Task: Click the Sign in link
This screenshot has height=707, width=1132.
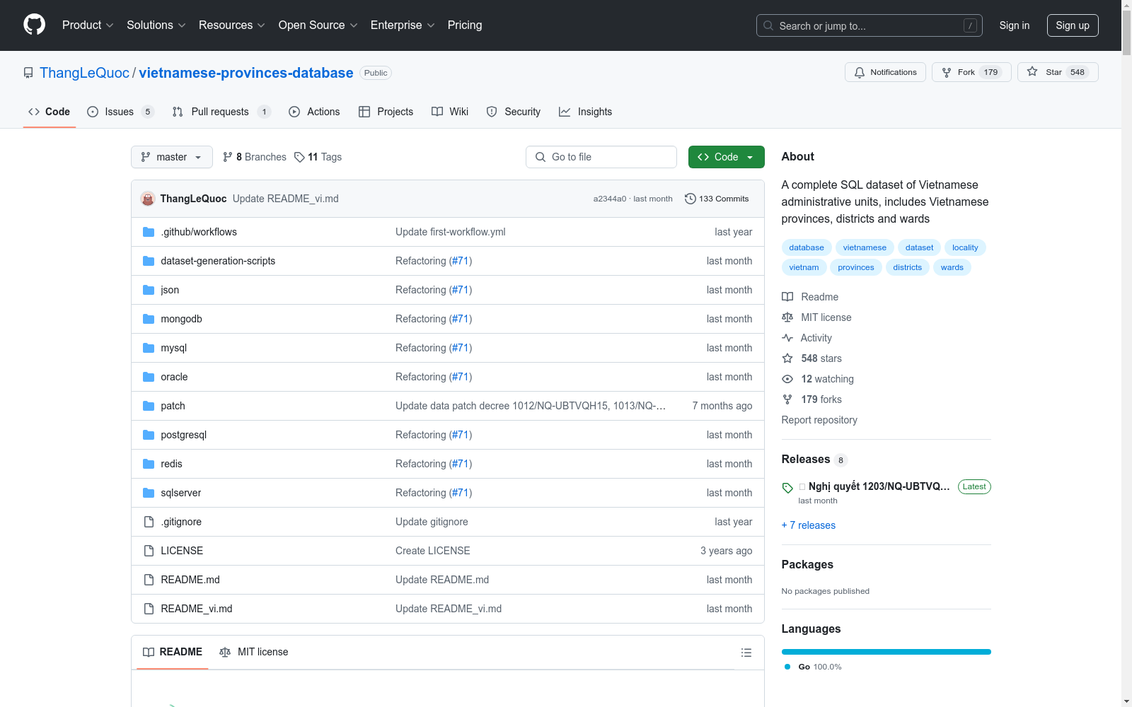Action: [x=1015, y=25]
